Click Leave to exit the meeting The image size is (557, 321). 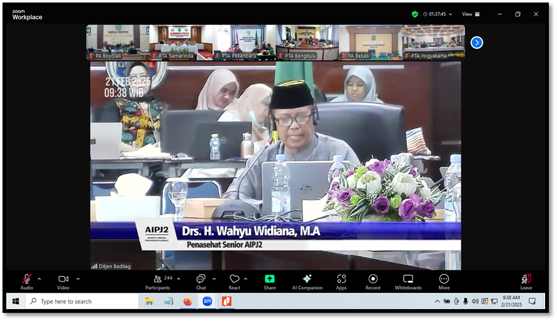pyautogui.click(x=526, y=281)
